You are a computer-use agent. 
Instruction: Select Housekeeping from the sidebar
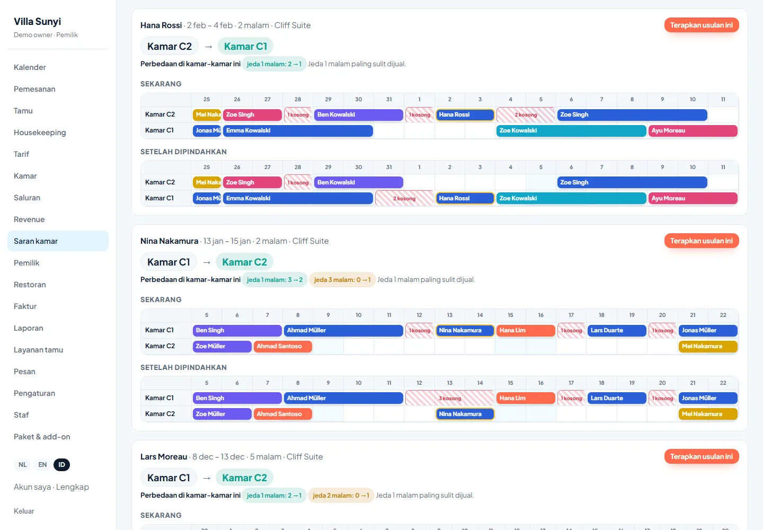point(58,132)
